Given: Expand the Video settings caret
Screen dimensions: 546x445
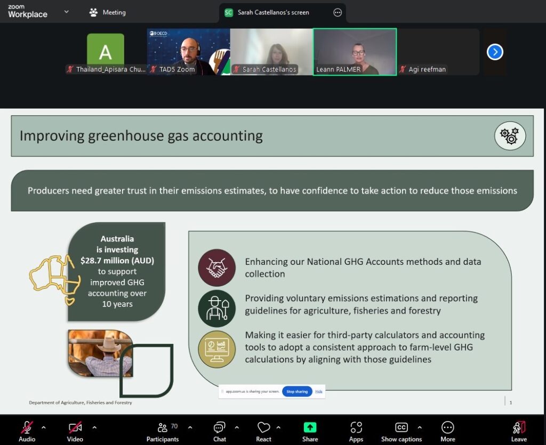Looking at the screenshot, I should 94,427.
